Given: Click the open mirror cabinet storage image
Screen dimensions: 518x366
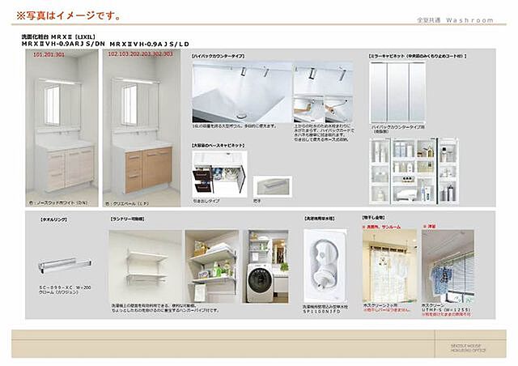Looking at the screenshot, I should 414,172.
